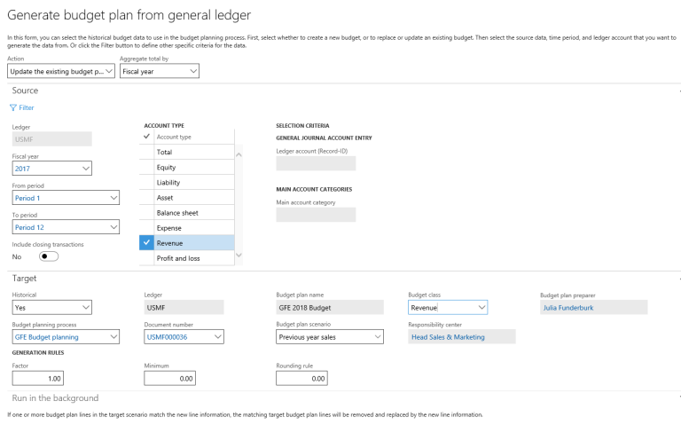Screen dimensions: 681x425
Task: Click the Filter funnel icon
Action: tap(13, 107)
